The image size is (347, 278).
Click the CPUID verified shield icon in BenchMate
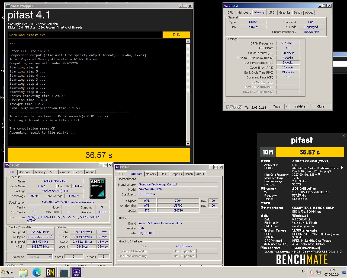tap(342, 168)
